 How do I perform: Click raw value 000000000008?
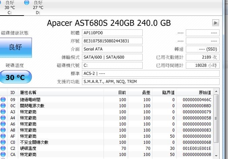pyautogui.click(x=197, y=154)
